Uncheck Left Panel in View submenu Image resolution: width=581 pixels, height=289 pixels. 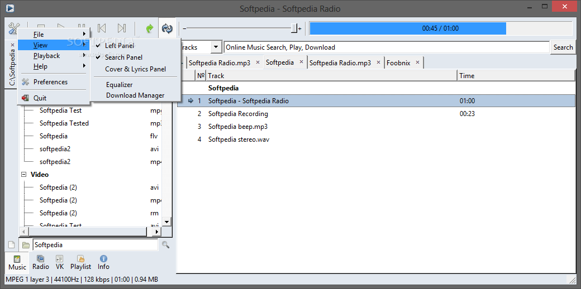click(120, 46)
